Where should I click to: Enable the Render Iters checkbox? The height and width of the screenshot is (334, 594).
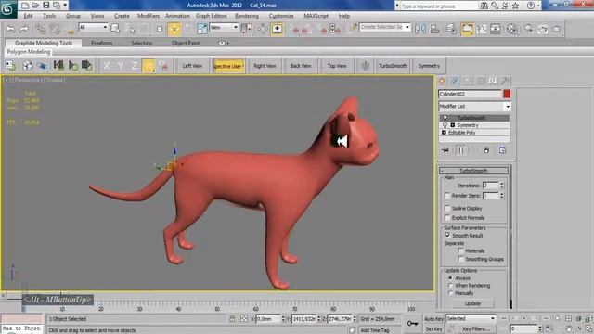click(x=447, y=196)
